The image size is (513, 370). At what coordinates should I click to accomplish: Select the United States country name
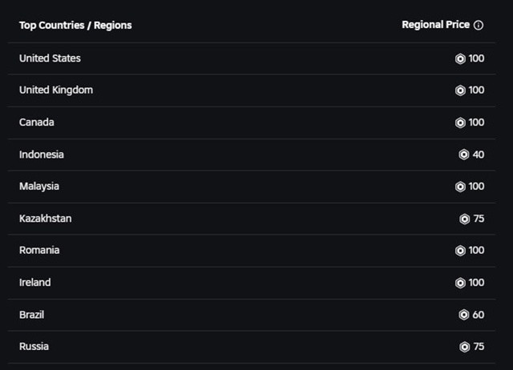pos(50,58)
